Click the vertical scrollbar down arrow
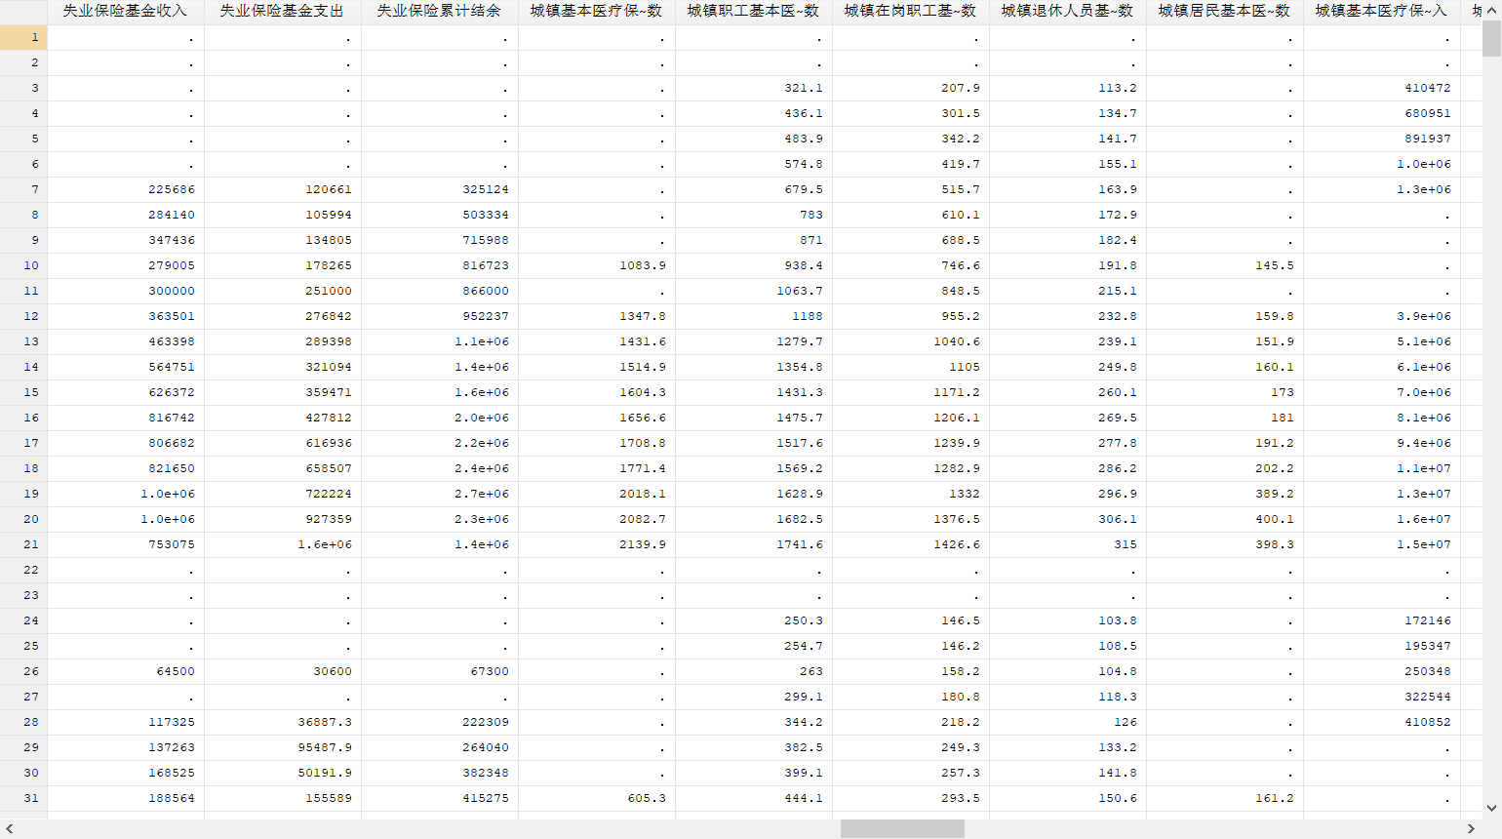 pos(1491,808)
